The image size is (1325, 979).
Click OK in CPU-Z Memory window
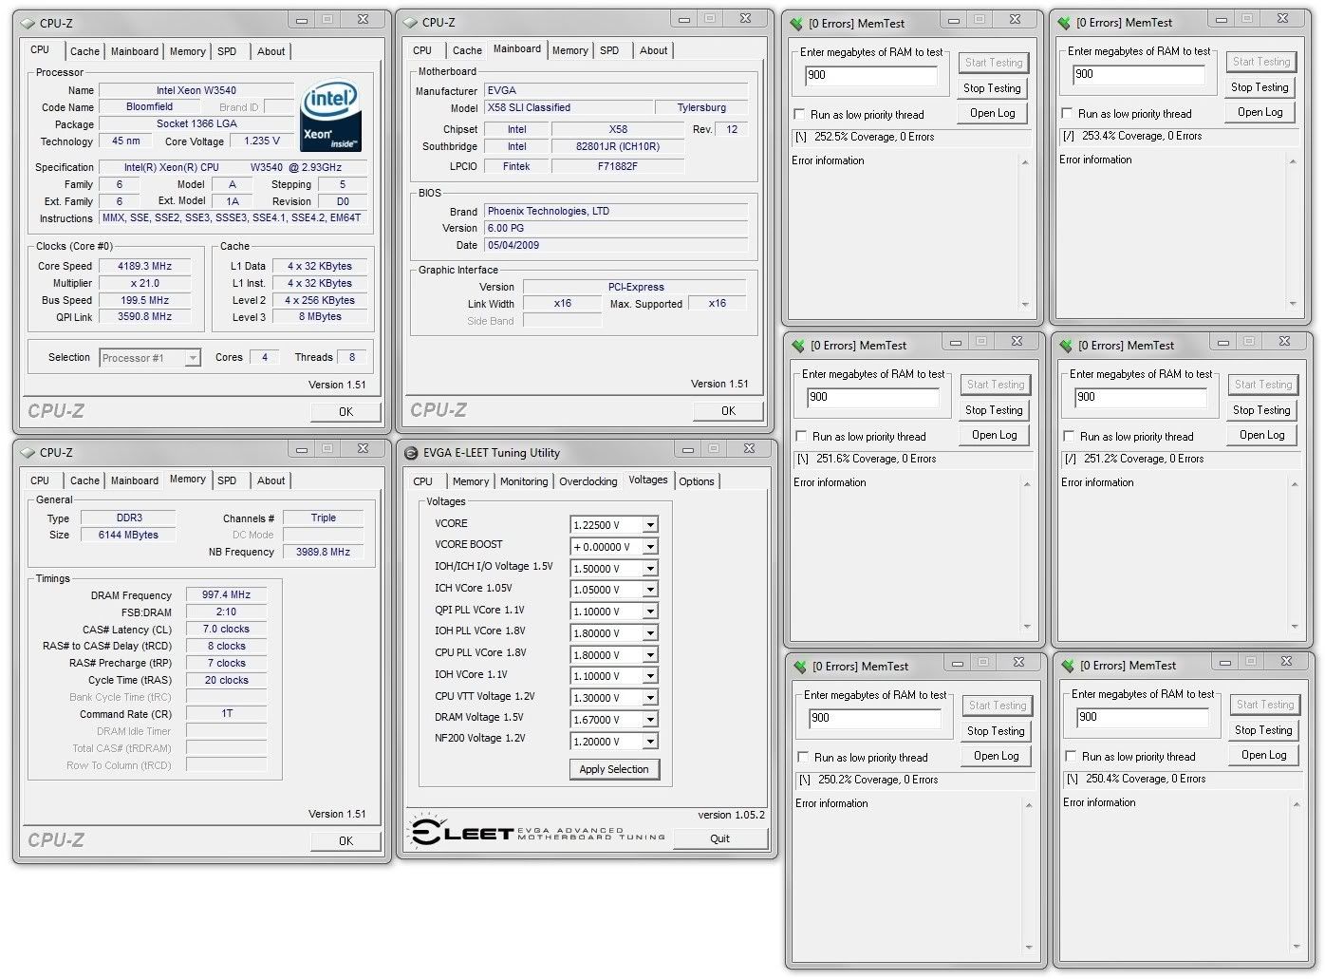pyautogui.click(x=345, y=840)
